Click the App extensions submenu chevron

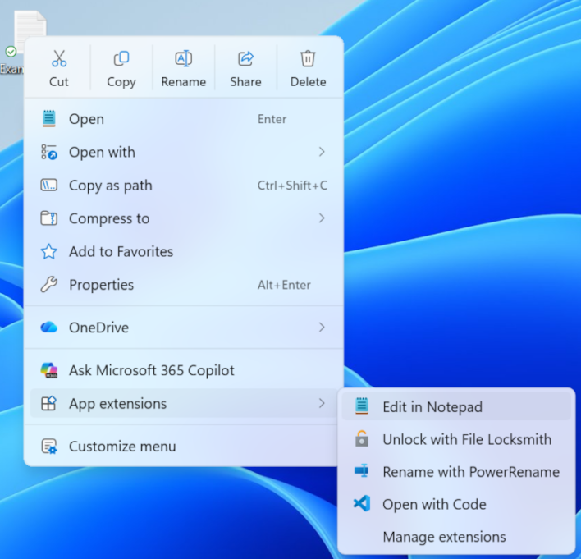[322, 403]
